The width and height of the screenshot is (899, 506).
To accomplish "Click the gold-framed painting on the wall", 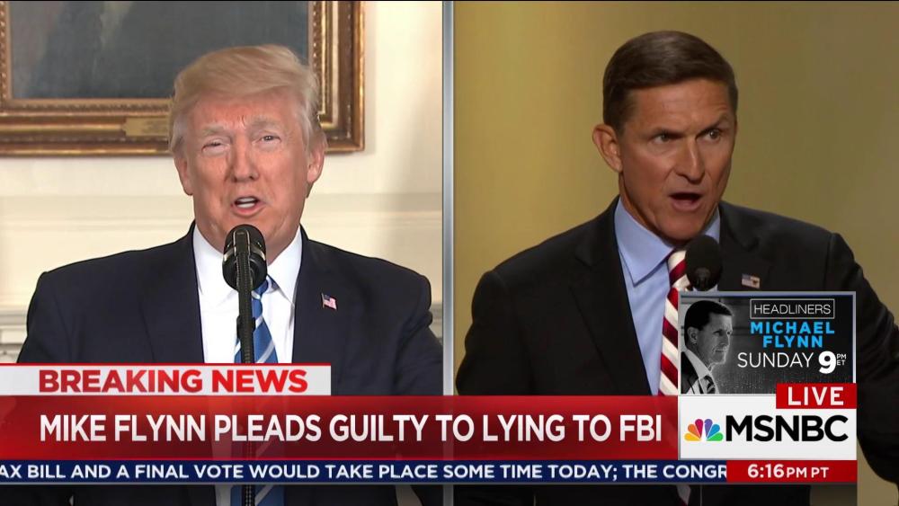I will 182,76.
